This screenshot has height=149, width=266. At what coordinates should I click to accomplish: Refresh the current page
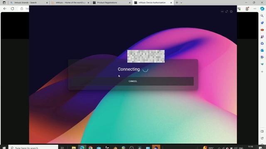click(12, 9)
